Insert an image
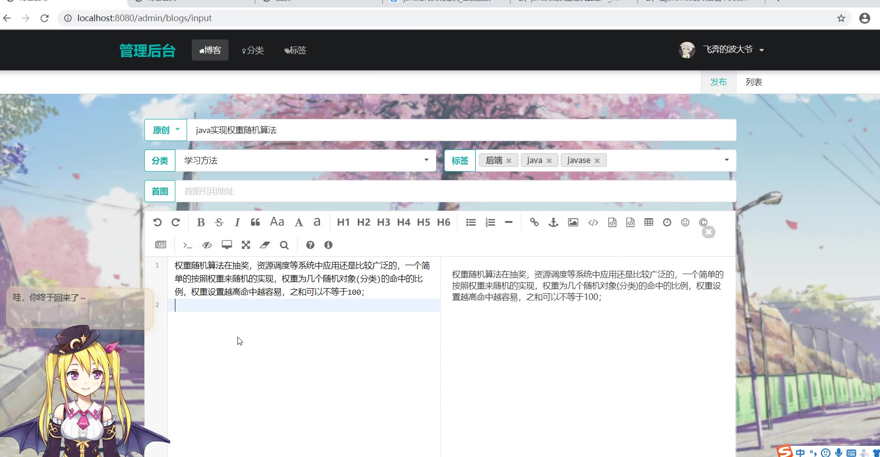 573,222
